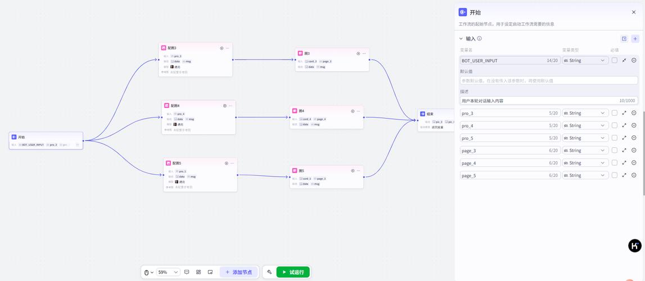Open the debug tool icon beside 试运行
This screenshot has width=645, height=281.
click(x=269, y=272)
